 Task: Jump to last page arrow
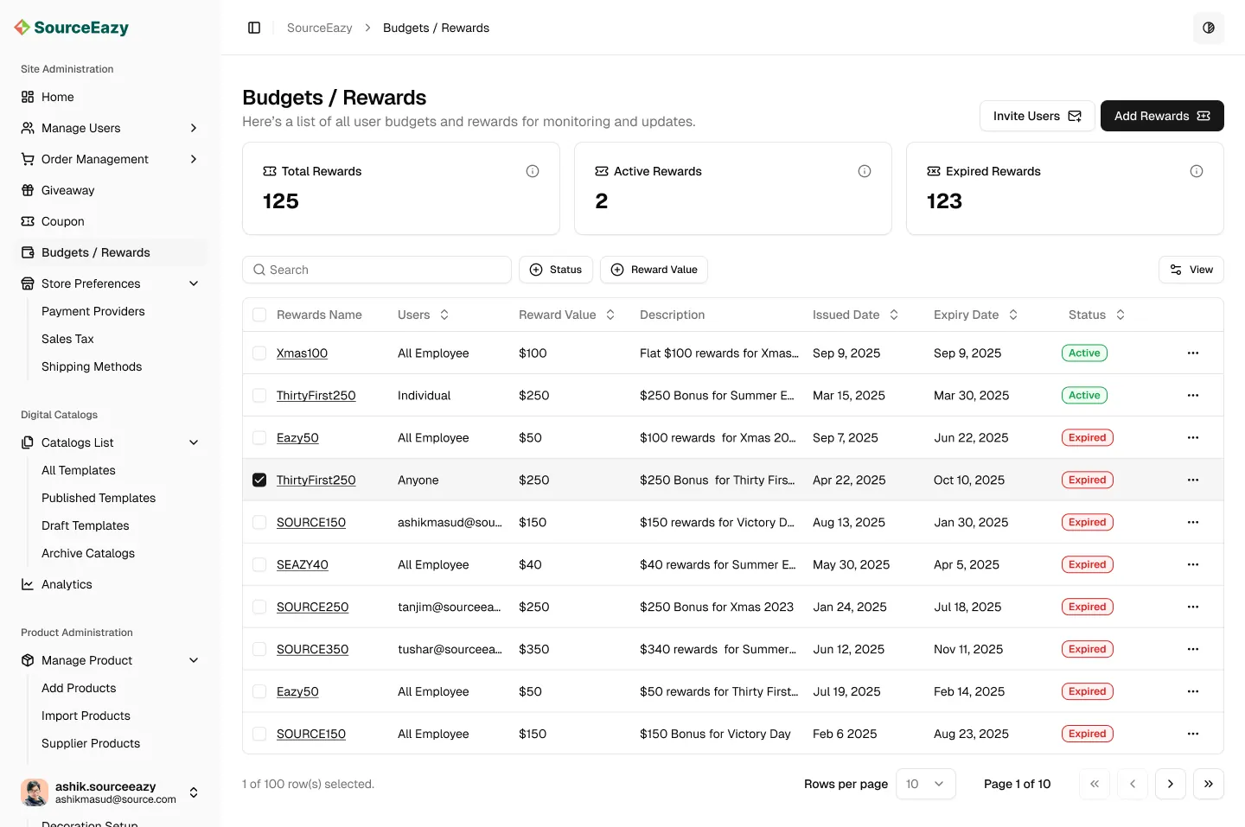point(1209,784)
